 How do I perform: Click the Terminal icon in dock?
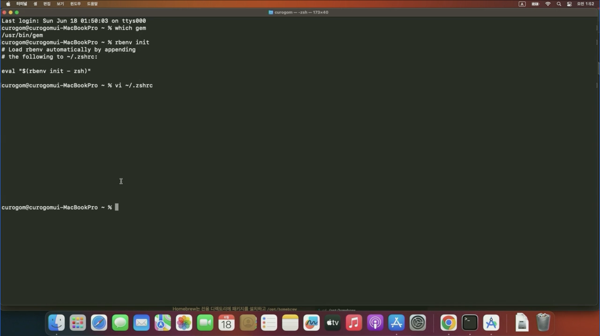pyautogui.click(x=470, y=322)
